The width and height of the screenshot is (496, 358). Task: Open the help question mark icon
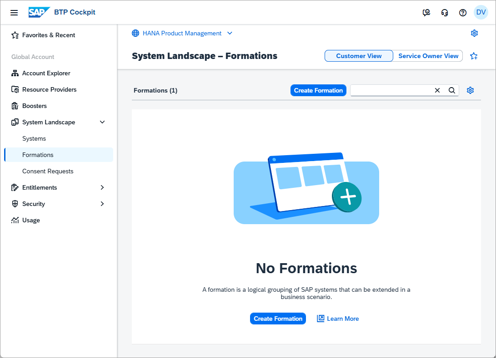point(463,13)
